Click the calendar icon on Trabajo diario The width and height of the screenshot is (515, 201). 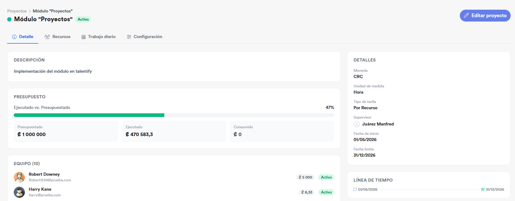pyautogui.click(x=84, y=37)
